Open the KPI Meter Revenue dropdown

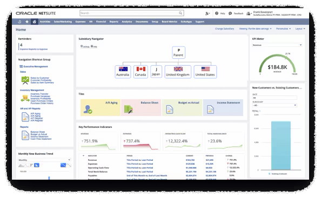coord(277,45)
